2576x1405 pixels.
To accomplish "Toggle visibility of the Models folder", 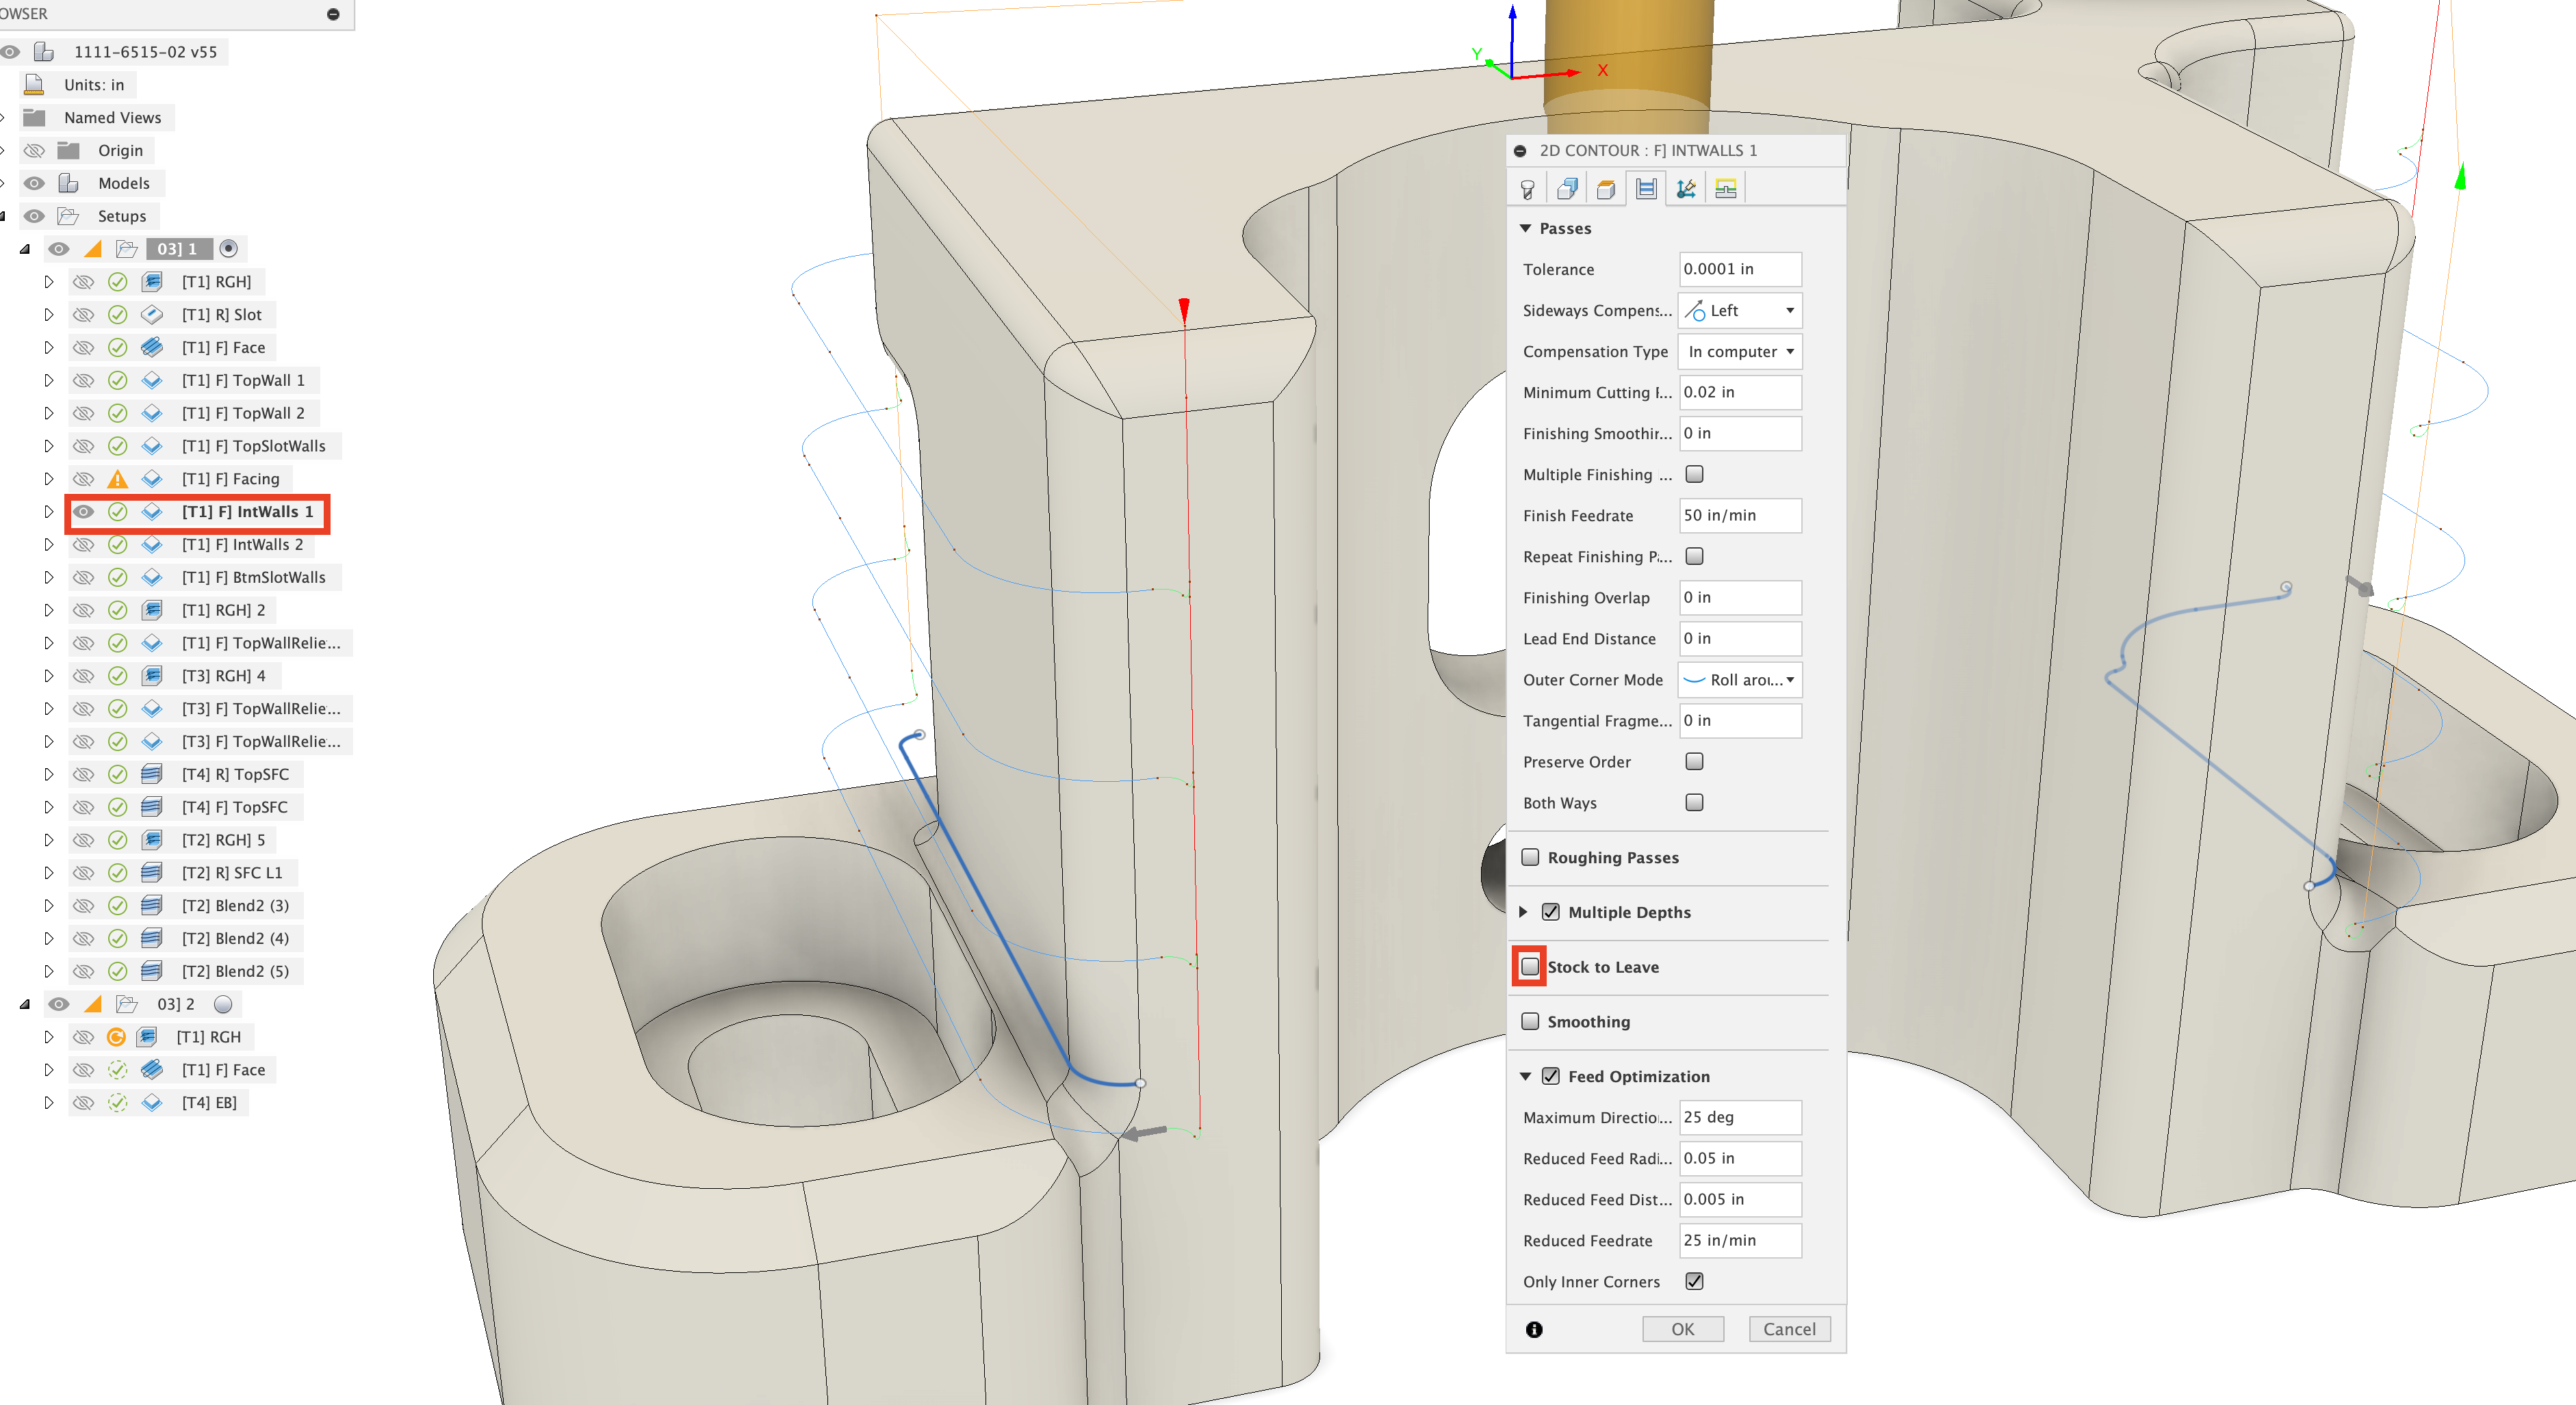I will click(34, 183).
